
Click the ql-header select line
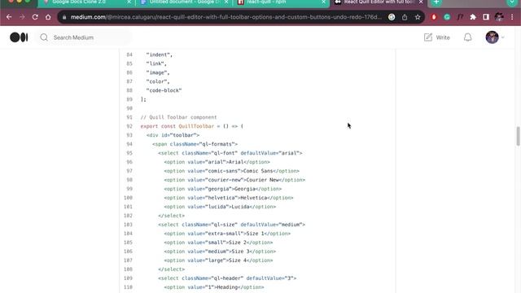(227, 278)
